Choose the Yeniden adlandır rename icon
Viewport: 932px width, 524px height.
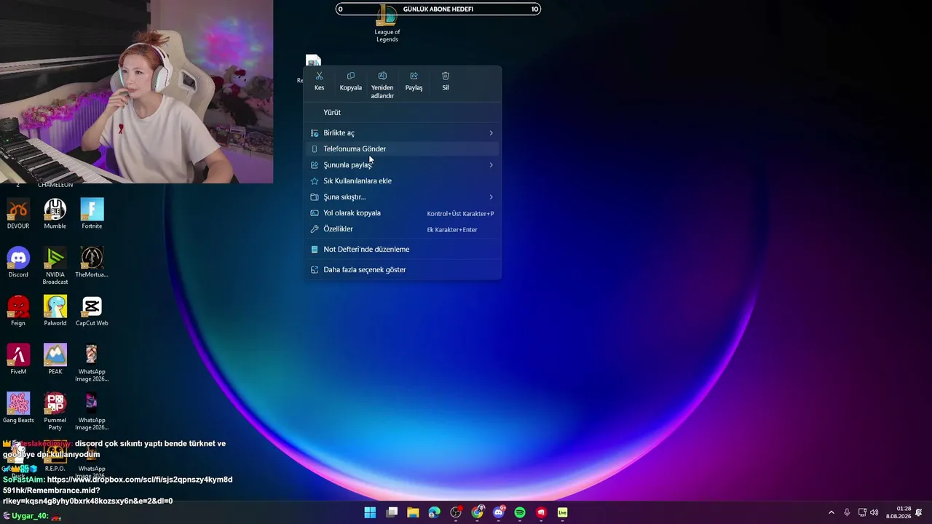point(382,76)
